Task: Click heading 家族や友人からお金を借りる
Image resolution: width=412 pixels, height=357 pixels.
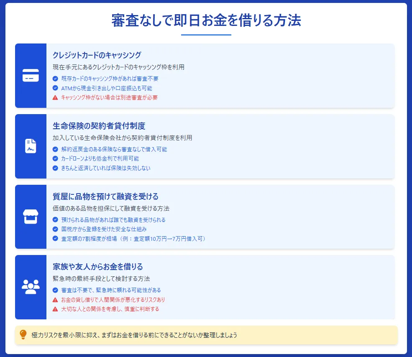Action: point(98,267)
